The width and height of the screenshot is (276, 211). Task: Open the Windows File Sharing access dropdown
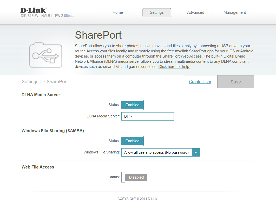pyautogui.click(x=157, y=152)
